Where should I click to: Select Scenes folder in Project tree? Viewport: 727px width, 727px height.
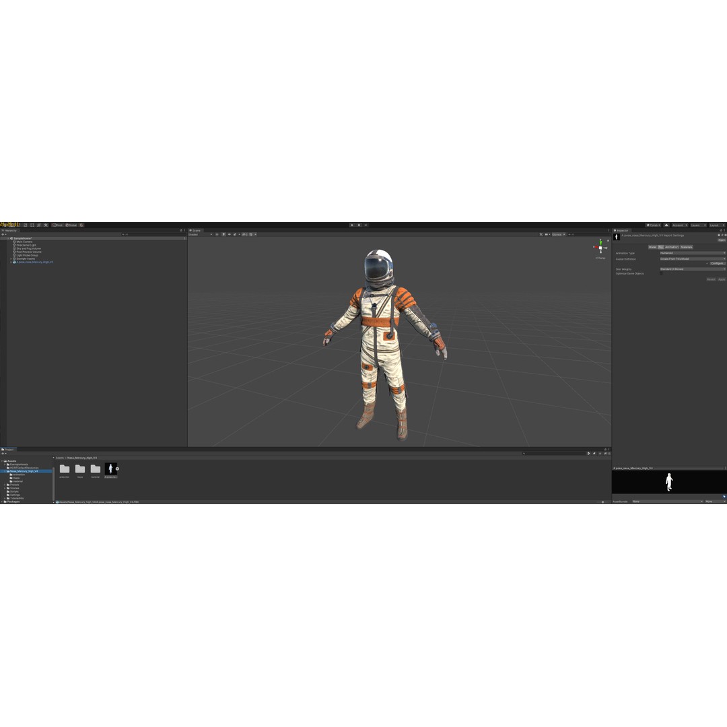[x=14, y=488]
